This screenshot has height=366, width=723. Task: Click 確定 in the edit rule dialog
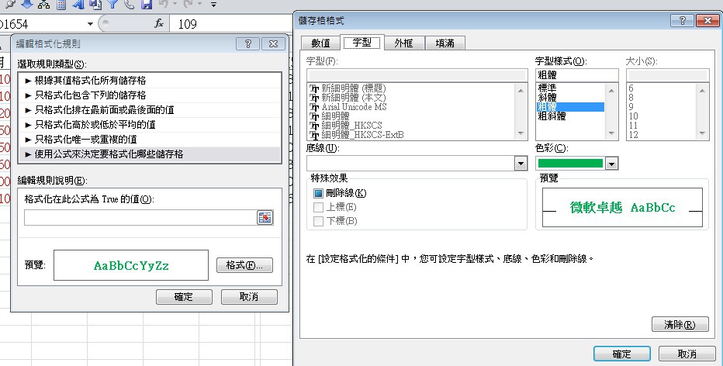[x=184, y=297]
